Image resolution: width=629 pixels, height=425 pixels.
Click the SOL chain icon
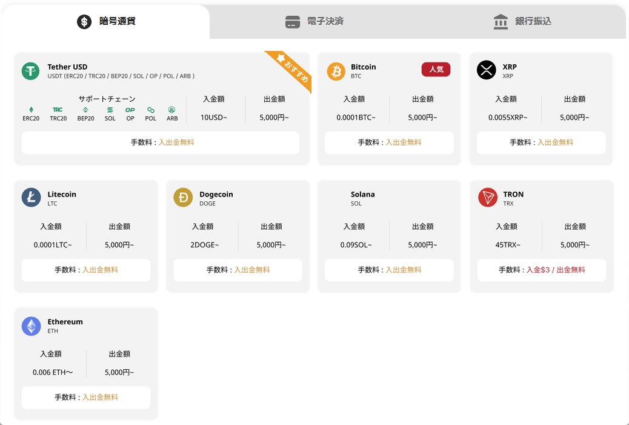click(110, 110)
